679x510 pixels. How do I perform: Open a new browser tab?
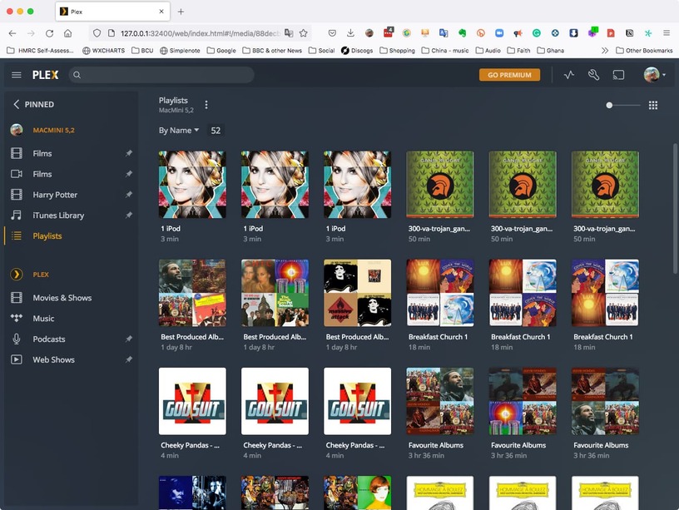pyautogui.click(x=181, y=12)
